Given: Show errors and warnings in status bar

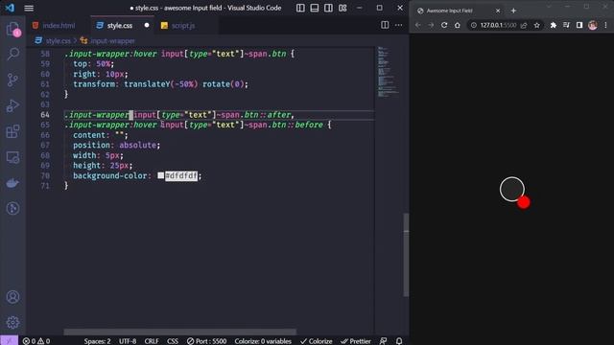Looking at the screenshot, I should point(36,341).
